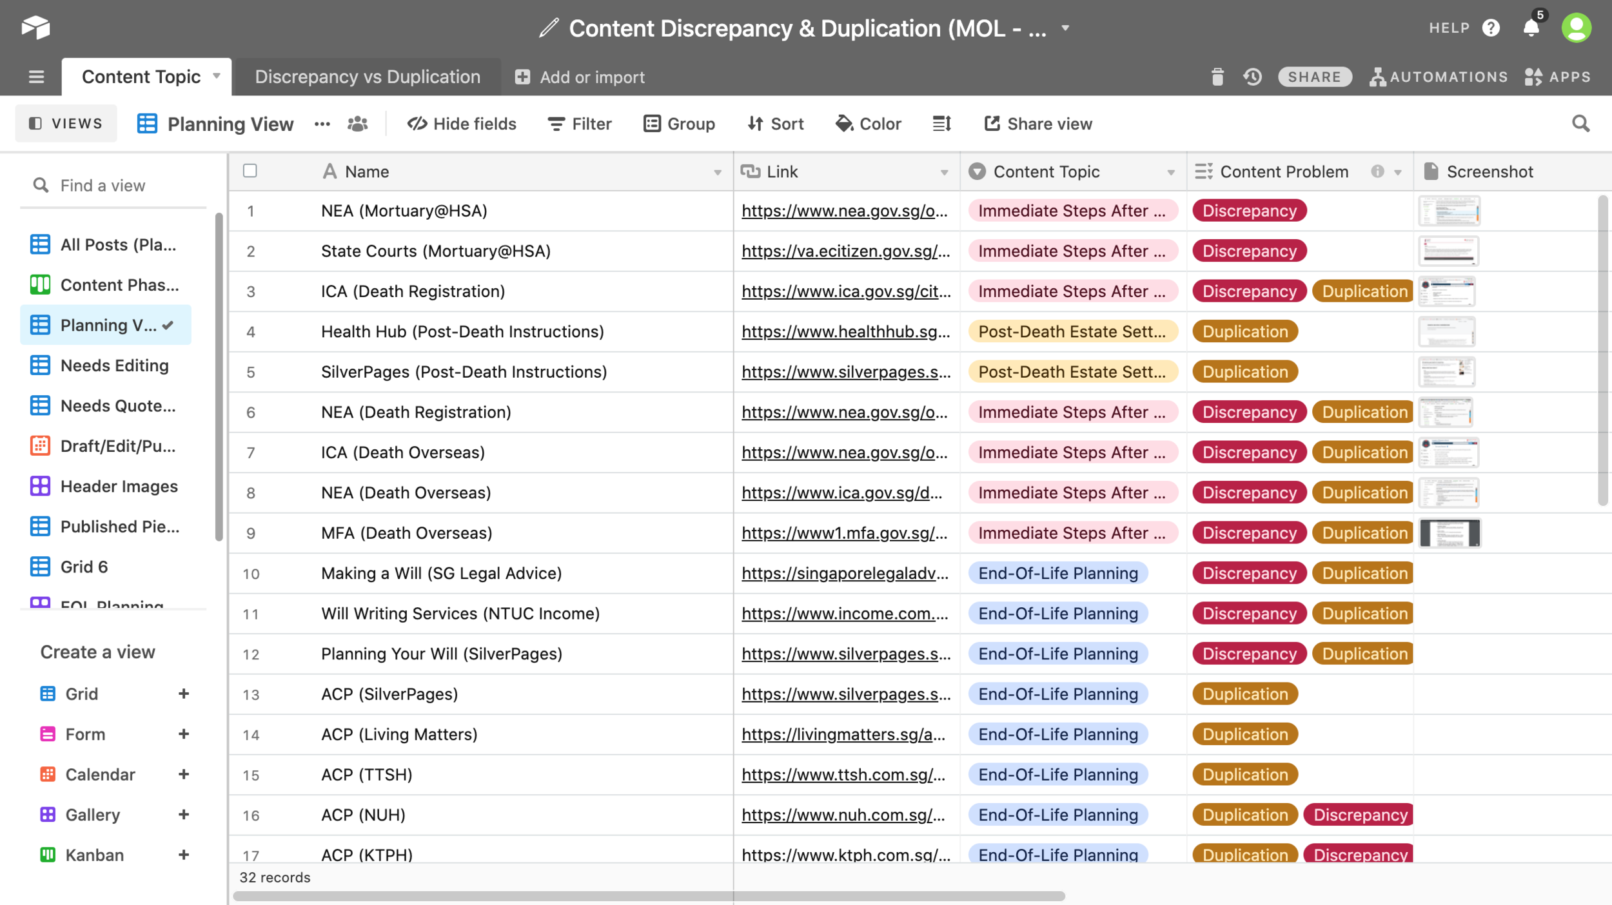The width and height of the screenshot is (1612, 905).
Task: Click the SHARE button
Action: [x=1314, y=77]
